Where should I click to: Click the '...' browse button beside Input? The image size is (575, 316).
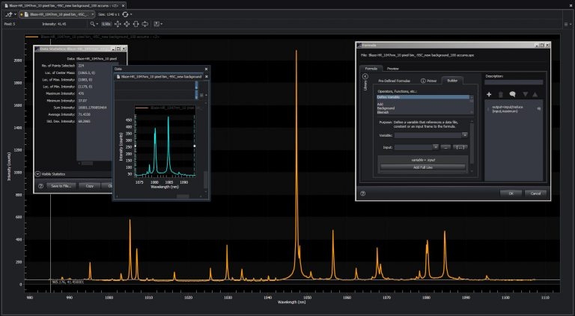[445, 147]
